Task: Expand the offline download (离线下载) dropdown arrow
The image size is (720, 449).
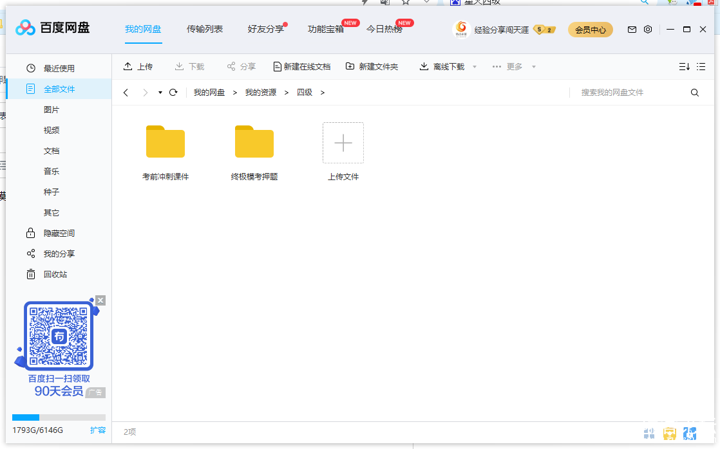Action: pos(475,67)
